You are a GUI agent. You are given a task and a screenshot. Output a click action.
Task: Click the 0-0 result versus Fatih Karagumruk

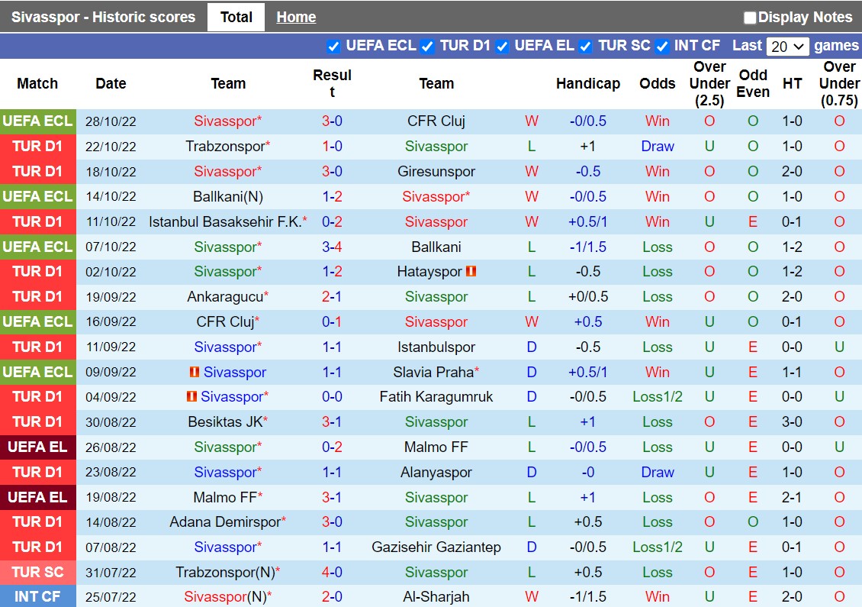point(332,396)
